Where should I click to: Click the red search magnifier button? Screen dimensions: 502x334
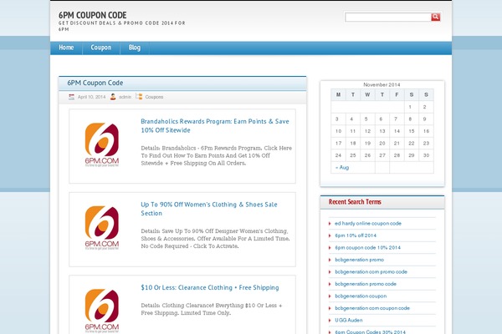(x=435, y=17)
